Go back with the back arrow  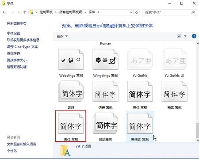pos(4,12)
